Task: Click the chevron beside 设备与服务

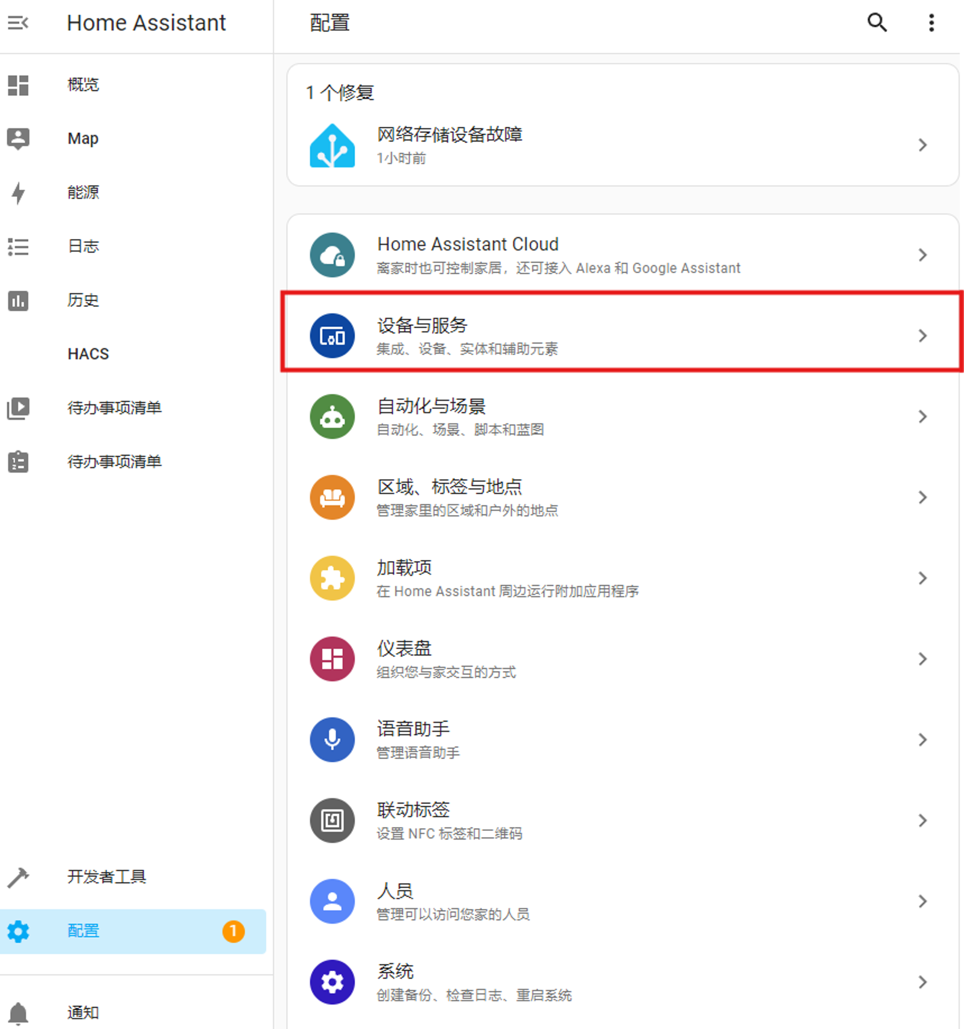Action: click(x=922, y=335)
